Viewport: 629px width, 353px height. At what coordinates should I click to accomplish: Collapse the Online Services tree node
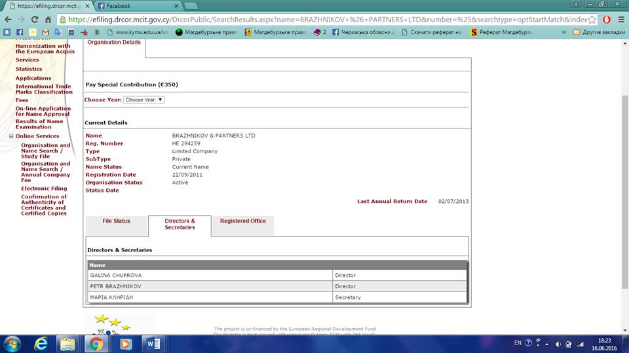tap(11, 136)
